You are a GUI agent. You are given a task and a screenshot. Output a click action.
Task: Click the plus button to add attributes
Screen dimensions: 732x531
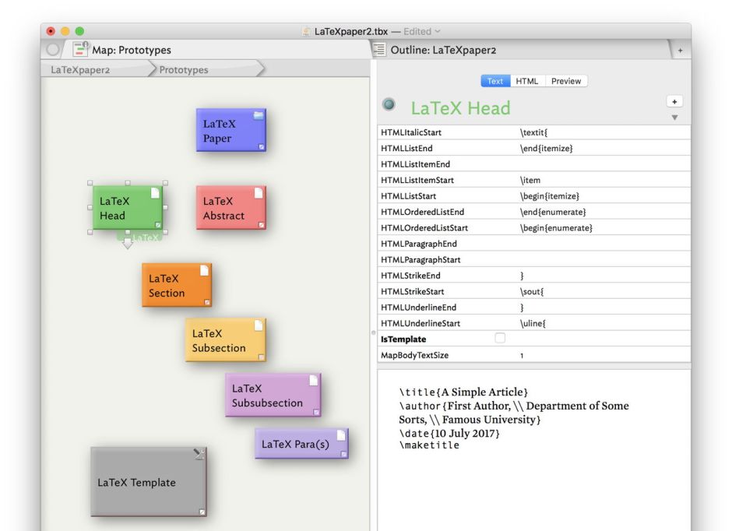[674, 102]
